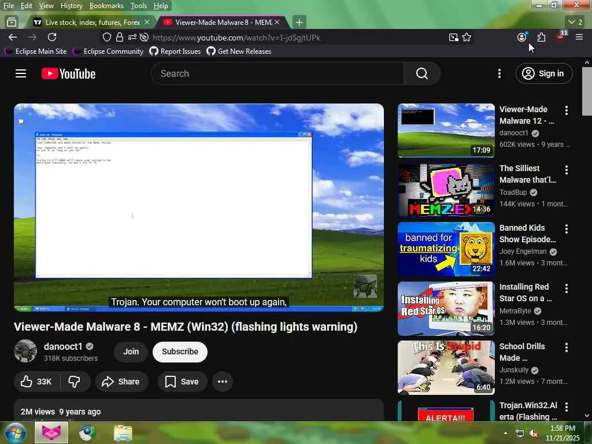Open the View menu
The height and width of the screenshot is (444, 592).
point(46,6)
